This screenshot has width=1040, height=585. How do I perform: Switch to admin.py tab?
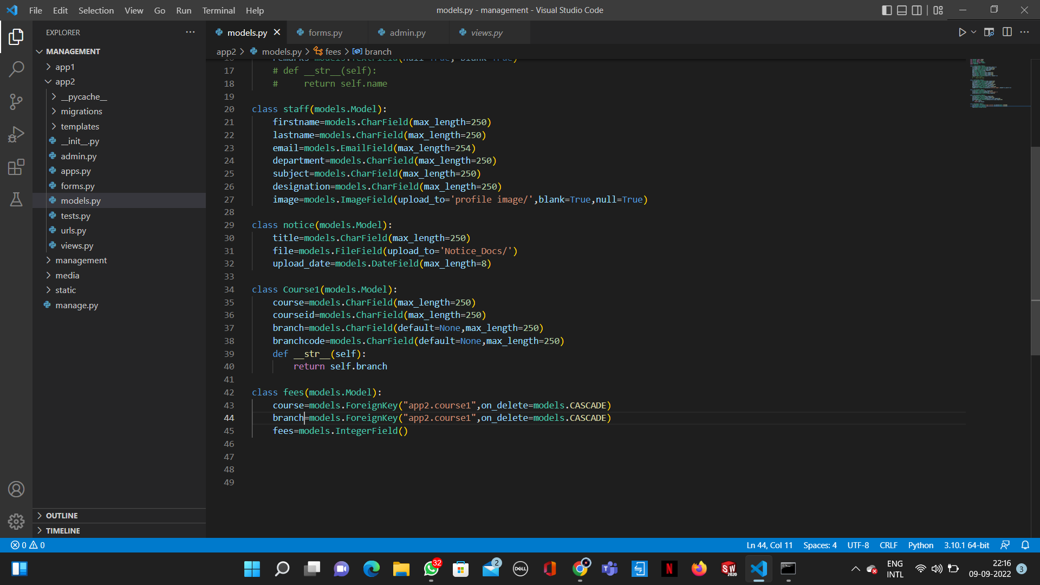[407, 32]
